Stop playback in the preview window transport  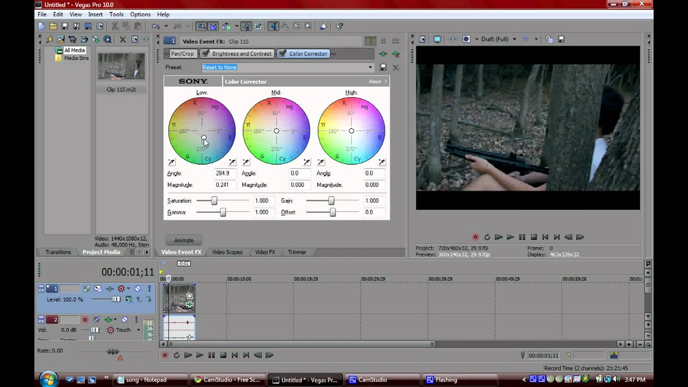point(534,237)
